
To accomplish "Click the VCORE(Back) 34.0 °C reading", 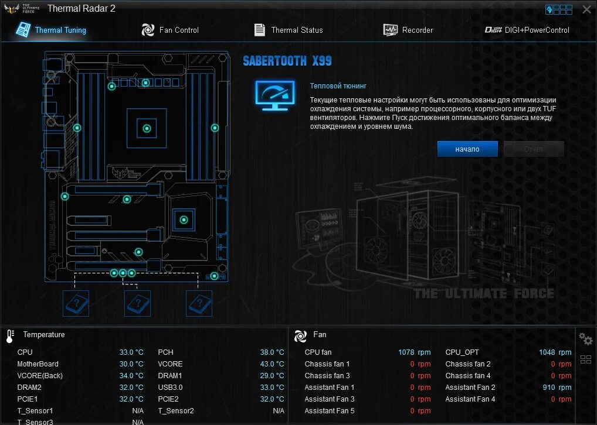I will tap(131, 376).
